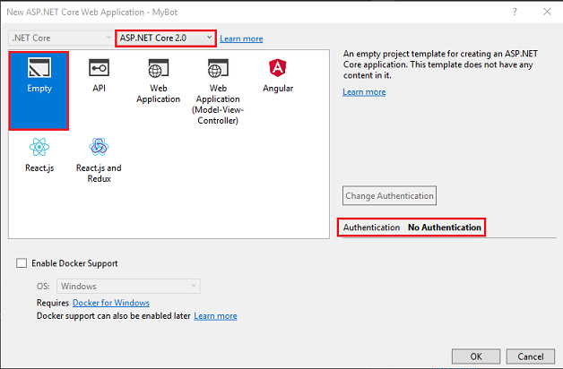Open the .NET Core framework dropdown
Screen dimensions: 563x369
(59, 38)
